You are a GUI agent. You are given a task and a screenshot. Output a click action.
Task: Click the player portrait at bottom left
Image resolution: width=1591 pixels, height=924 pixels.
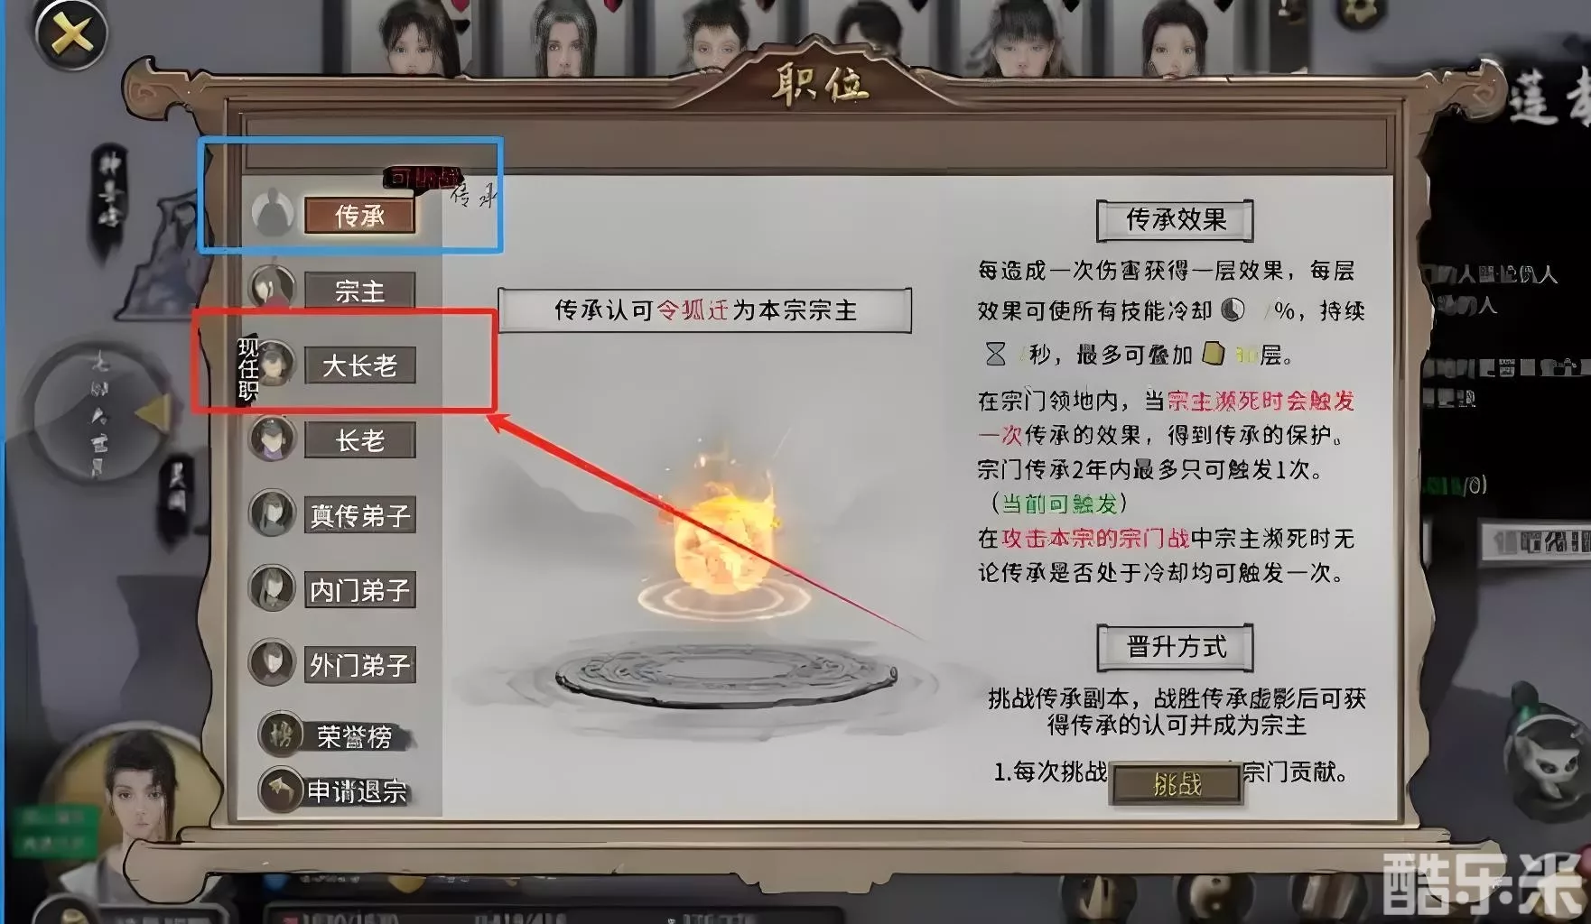coord(135,794)
